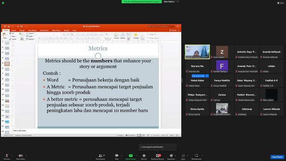Switch to Normal view in status bar

(139, 136)
